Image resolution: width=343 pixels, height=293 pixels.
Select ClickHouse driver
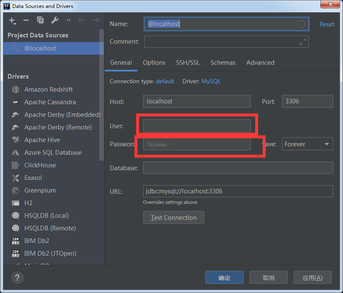40,165
